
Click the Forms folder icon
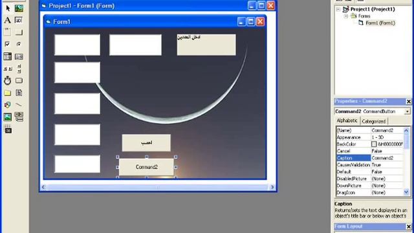[354, 16]
